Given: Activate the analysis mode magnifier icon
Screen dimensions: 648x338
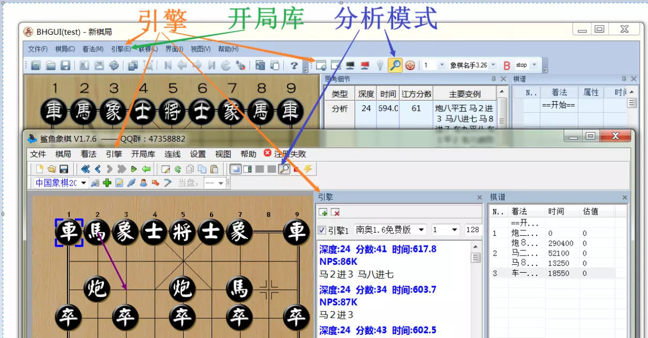Looking at the screenshot, I should (x=395, y=64).
